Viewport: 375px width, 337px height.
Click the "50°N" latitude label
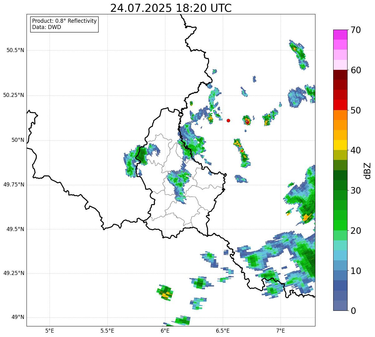pyautogui.click(x=18, y=140)
